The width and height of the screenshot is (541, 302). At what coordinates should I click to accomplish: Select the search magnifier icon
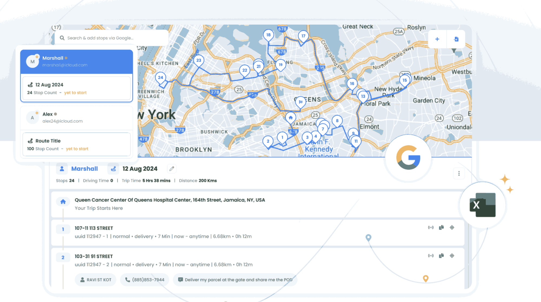point(62,38)
